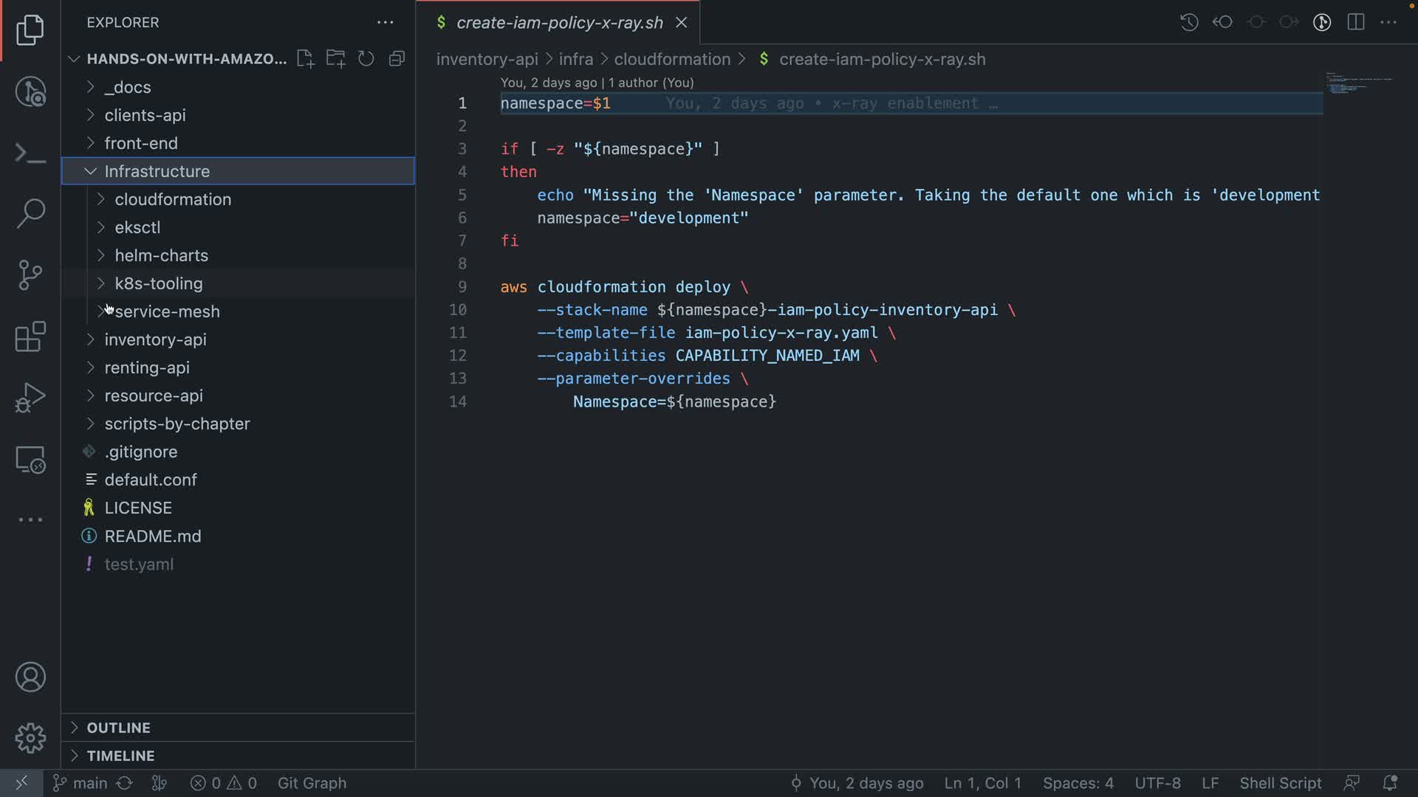Click the New File icon in Explorer
This screenshot has height=797, width=1418.
tap(305, 59)
